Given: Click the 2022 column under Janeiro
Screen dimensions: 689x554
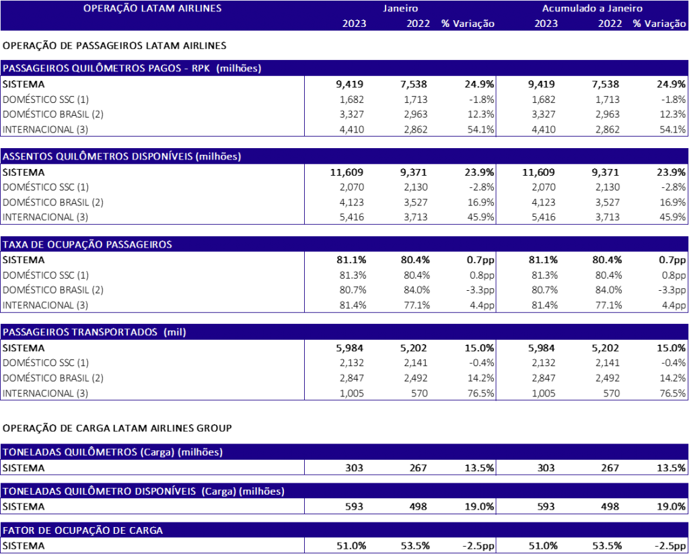Looking at the screenshot, I should coord(419,24).
